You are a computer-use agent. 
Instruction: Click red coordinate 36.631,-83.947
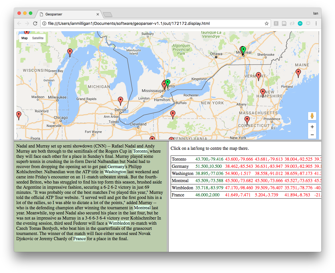[x=269, y=166]
